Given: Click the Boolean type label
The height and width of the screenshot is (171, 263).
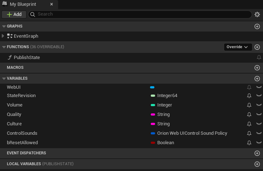Looking at the screenshot, I should tap(166, 142).
